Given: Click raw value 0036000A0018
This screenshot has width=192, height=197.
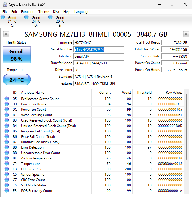Looking at the screenshot, I should point(170,164).
